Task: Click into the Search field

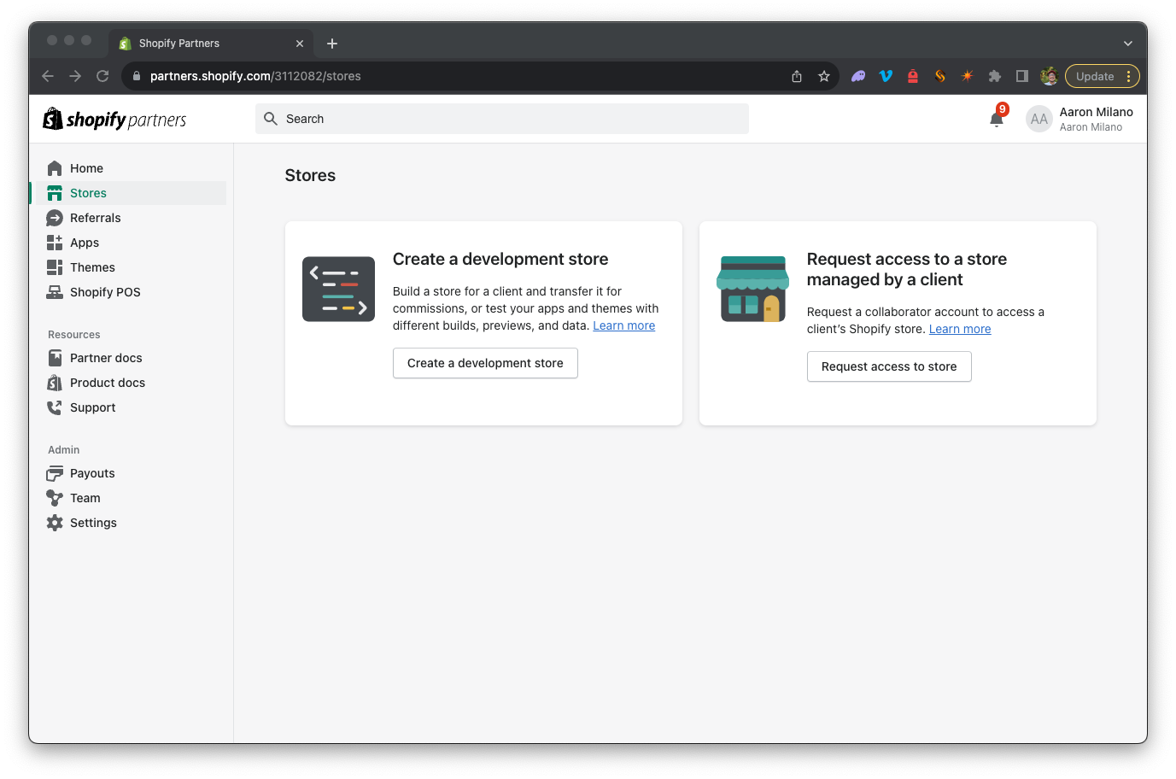Action: pos(502,119)
